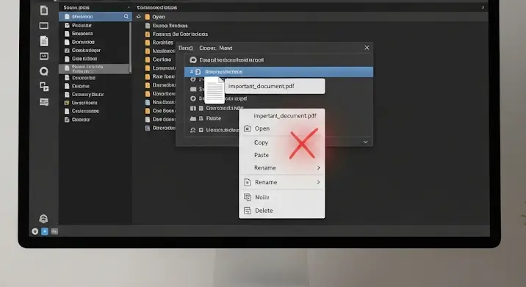This screenshot has height=287, width=526.
Task: Select the empty rectangle screen icon in left strip
Action: tap(44, 26)
